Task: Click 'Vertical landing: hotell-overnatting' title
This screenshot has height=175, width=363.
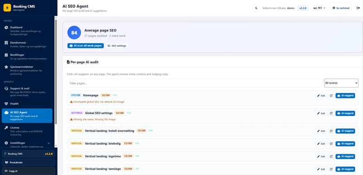Action: click(x=109, y=131)
